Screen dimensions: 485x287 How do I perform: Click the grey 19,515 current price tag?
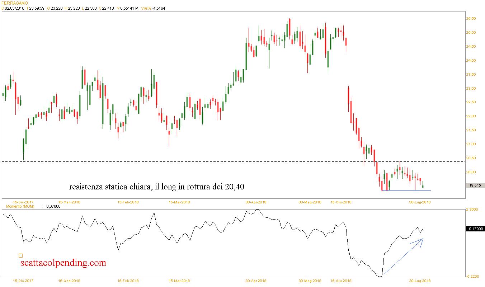(x=475, y=185)
